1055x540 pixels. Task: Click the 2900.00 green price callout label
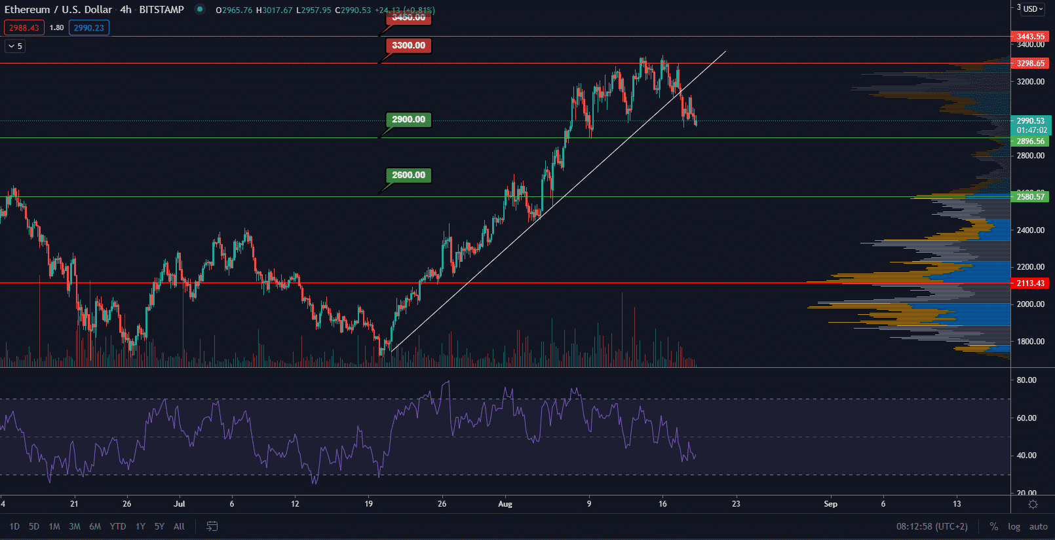click(408, 120)
